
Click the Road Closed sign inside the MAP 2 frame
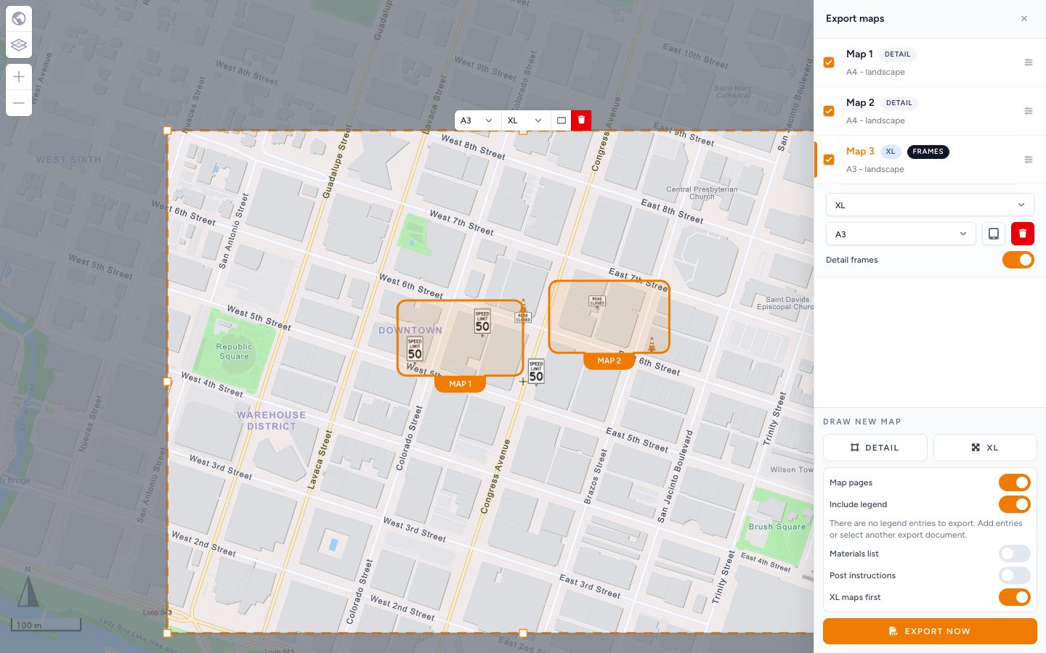click(597, 303)
